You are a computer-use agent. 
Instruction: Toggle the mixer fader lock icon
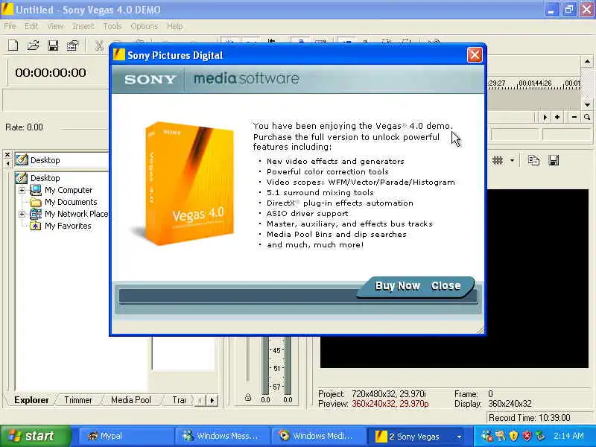[248, 398]
